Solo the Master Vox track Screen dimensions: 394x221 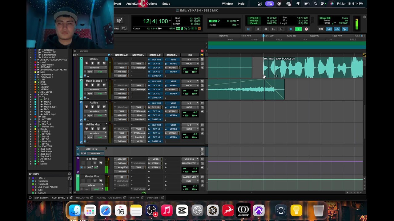click(95, 181)
